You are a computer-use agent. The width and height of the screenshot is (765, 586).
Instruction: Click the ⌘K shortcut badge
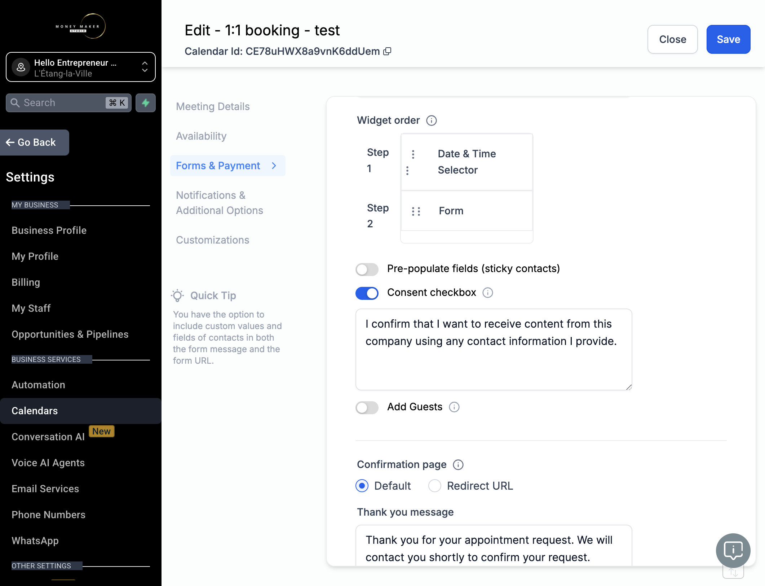117,103
